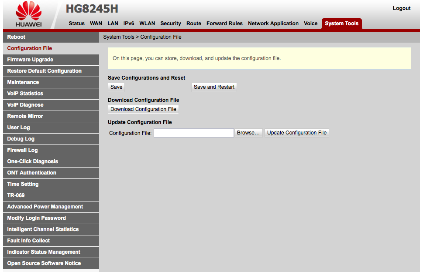Click Download Configuration File button
This screenshot has height=272, width=423.
click(x=143, y=109)
